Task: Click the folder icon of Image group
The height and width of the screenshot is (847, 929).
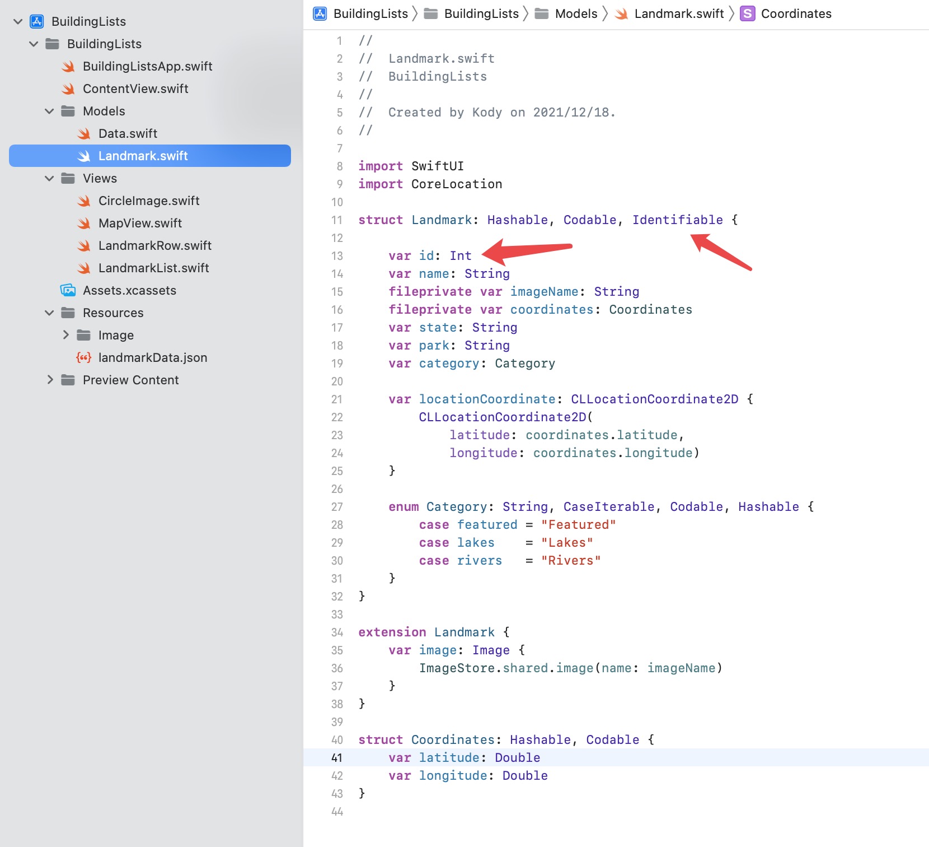Action: [x=83, y=335]
